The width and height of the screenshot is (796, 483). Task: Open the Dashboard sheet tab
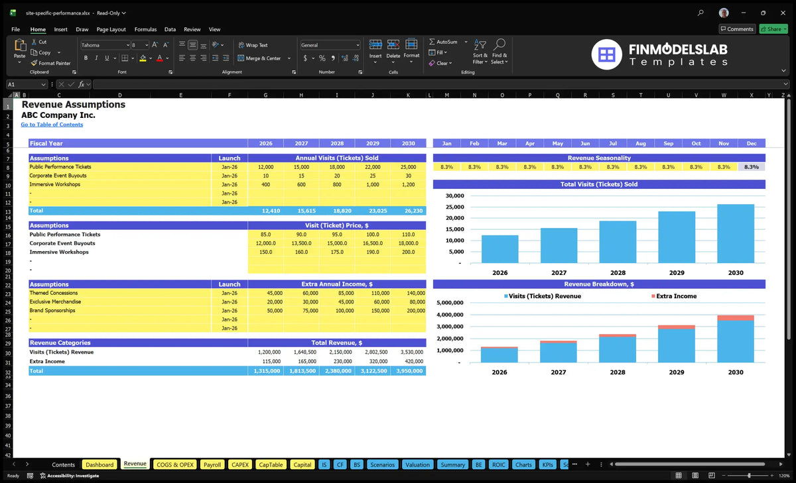(x=99, y=464)
